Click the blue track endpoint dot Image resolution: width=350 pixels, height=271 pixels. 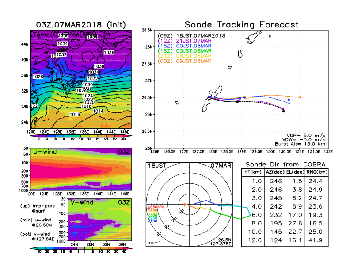point(289,100)
